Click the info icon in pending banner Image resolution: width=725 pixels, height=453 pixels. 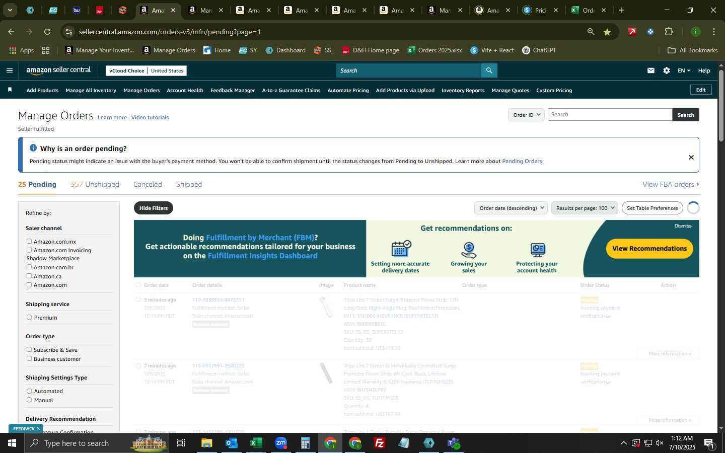pos(33,148)
